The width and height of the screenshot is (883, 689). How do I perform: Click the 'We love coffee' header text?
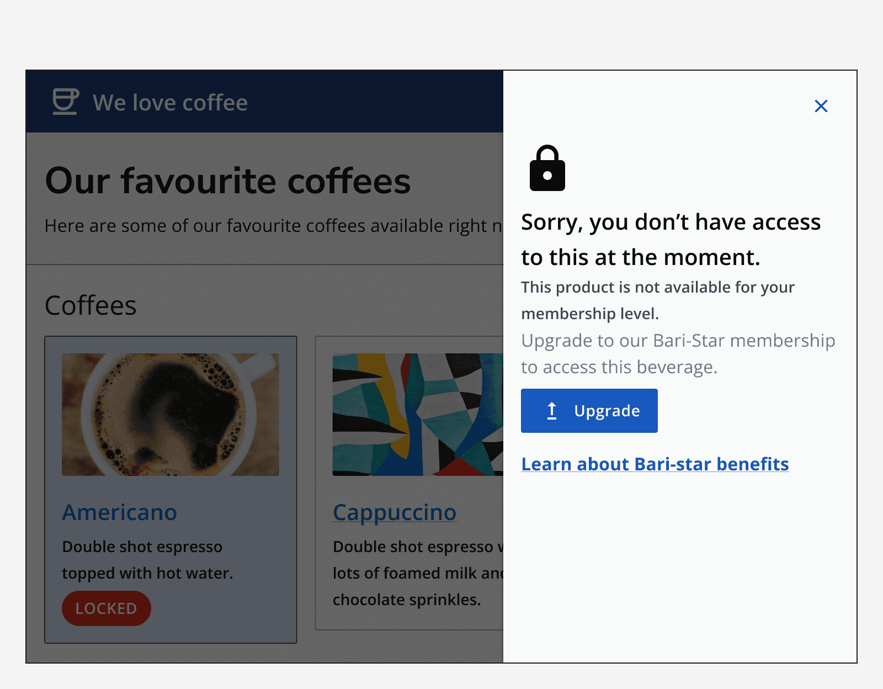pos(170,102)
